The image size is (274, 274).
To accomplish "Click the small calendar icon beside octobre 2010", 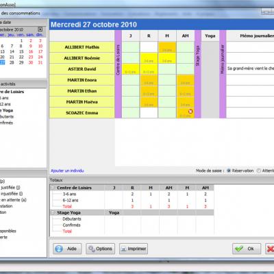I will (40, 29).
